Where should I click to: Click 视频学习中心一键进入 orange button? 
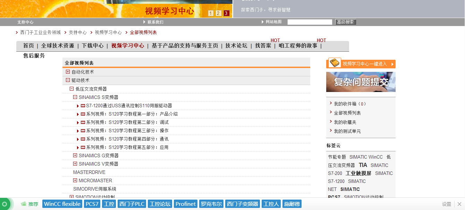pyautogui.click(x=361, y=64)
